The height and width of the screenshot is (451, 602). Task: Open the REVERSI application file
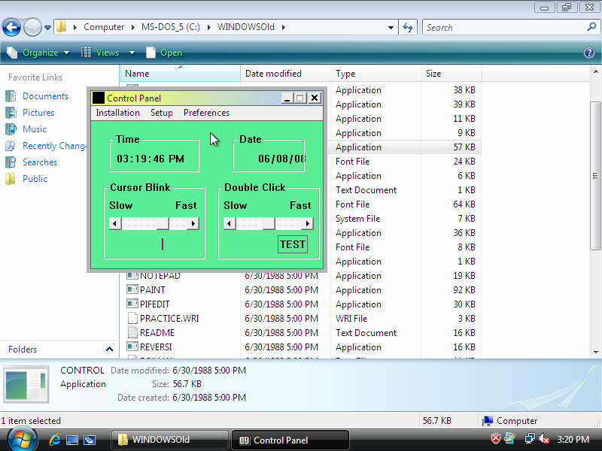155,347
